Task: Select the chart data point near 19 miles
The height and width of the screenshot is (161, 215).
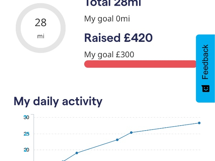Action: (77, 153)
